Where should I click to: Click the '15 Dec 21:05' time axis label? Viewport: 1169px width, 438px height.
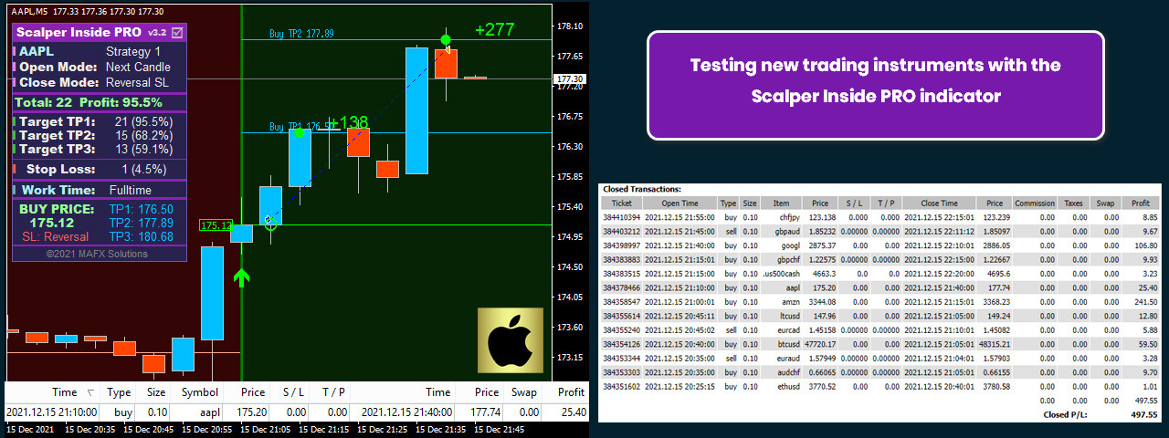tap(267, 430)
